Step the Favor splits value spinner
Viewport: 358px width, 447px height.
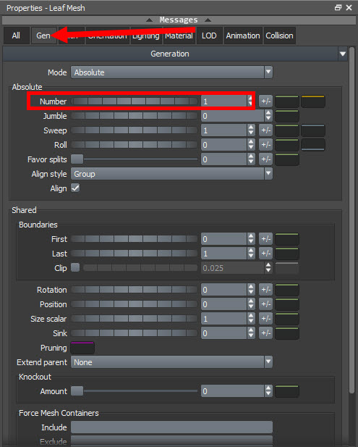pyautogui.click(x=251, y=159)
